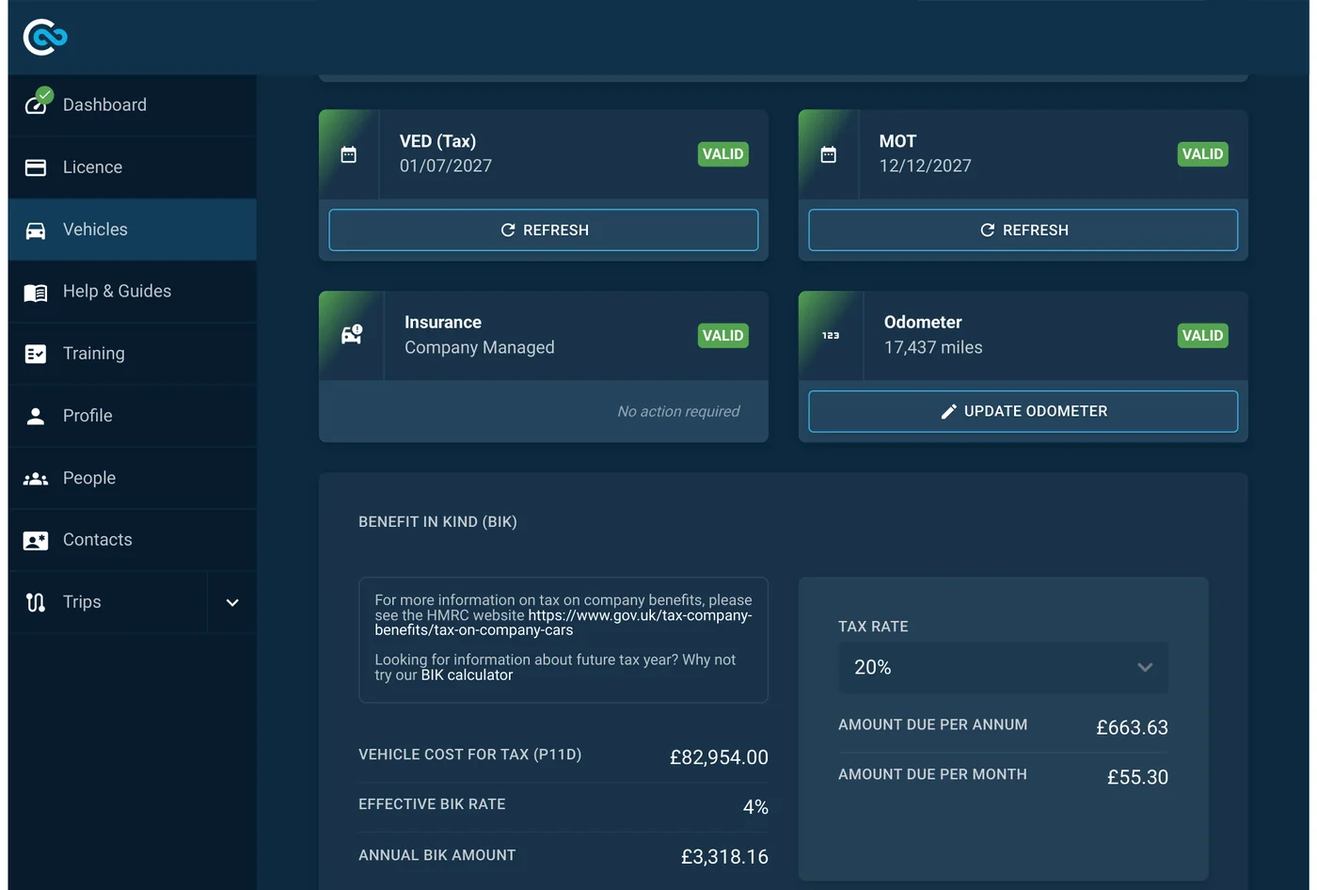Select Help & Guides in sidebar
1317x890 pixels.
[x=132, y=292]
